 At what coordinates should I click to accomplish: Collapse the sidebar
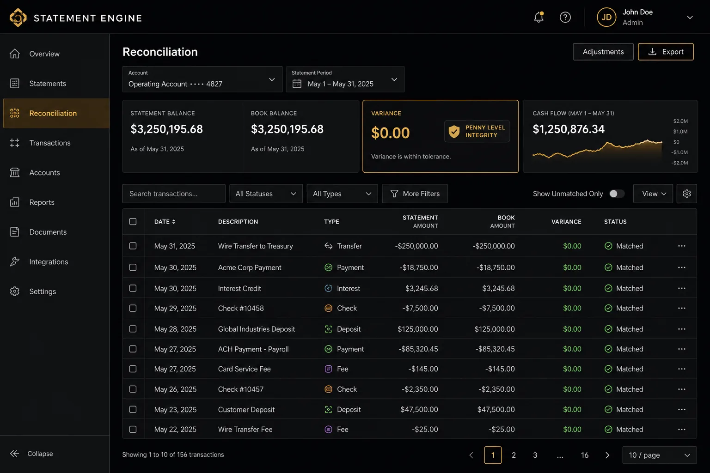(x=31, y=454)
